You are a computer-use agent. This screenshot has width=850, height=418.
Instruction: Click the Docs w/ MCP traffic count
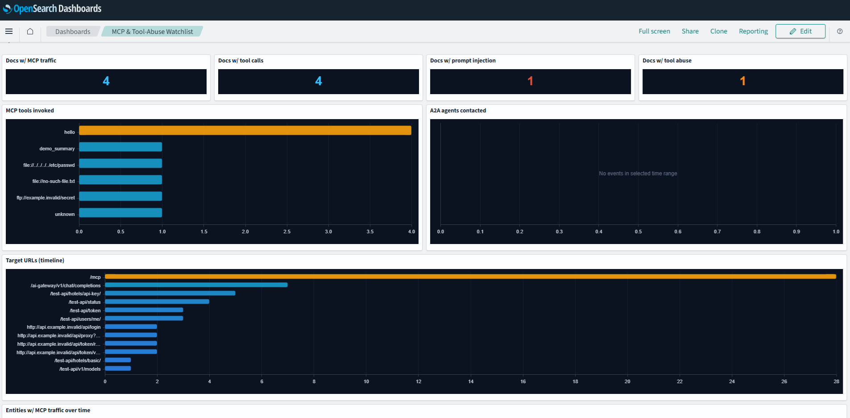click(x=106, y=81)
